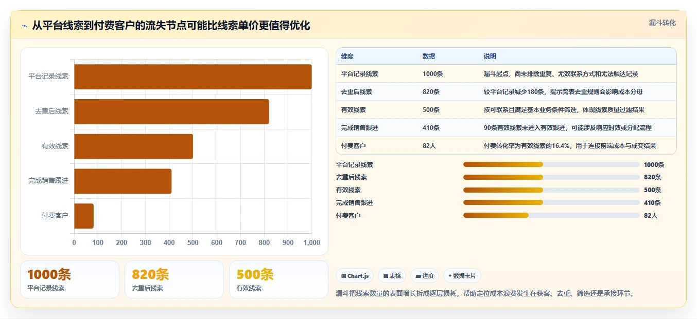
Task: Select the 有效线索 chart bar
Action: (133, 146)
